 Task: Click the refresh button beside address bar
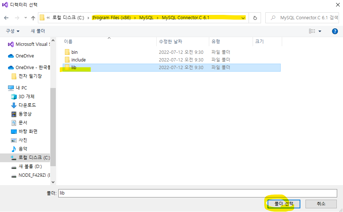coord(255,18)
